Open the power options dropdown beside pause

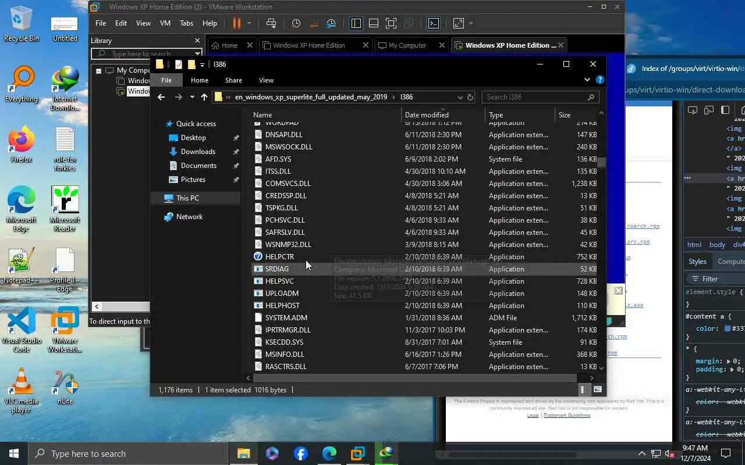[249, 23]
